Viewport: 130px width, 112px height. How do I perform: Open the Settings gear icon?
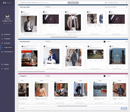coord(2,64)
